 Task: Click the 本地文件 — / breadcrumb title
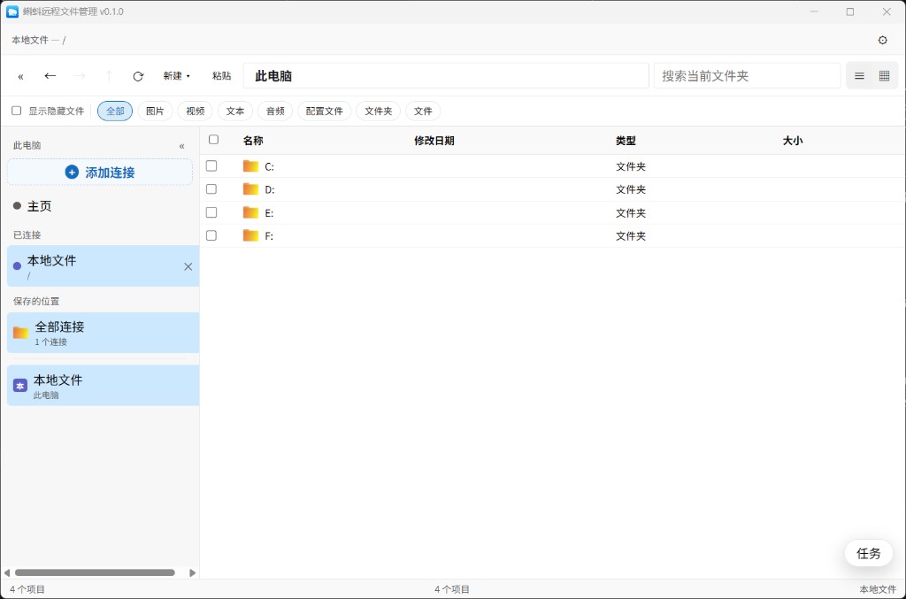point(39,40)
